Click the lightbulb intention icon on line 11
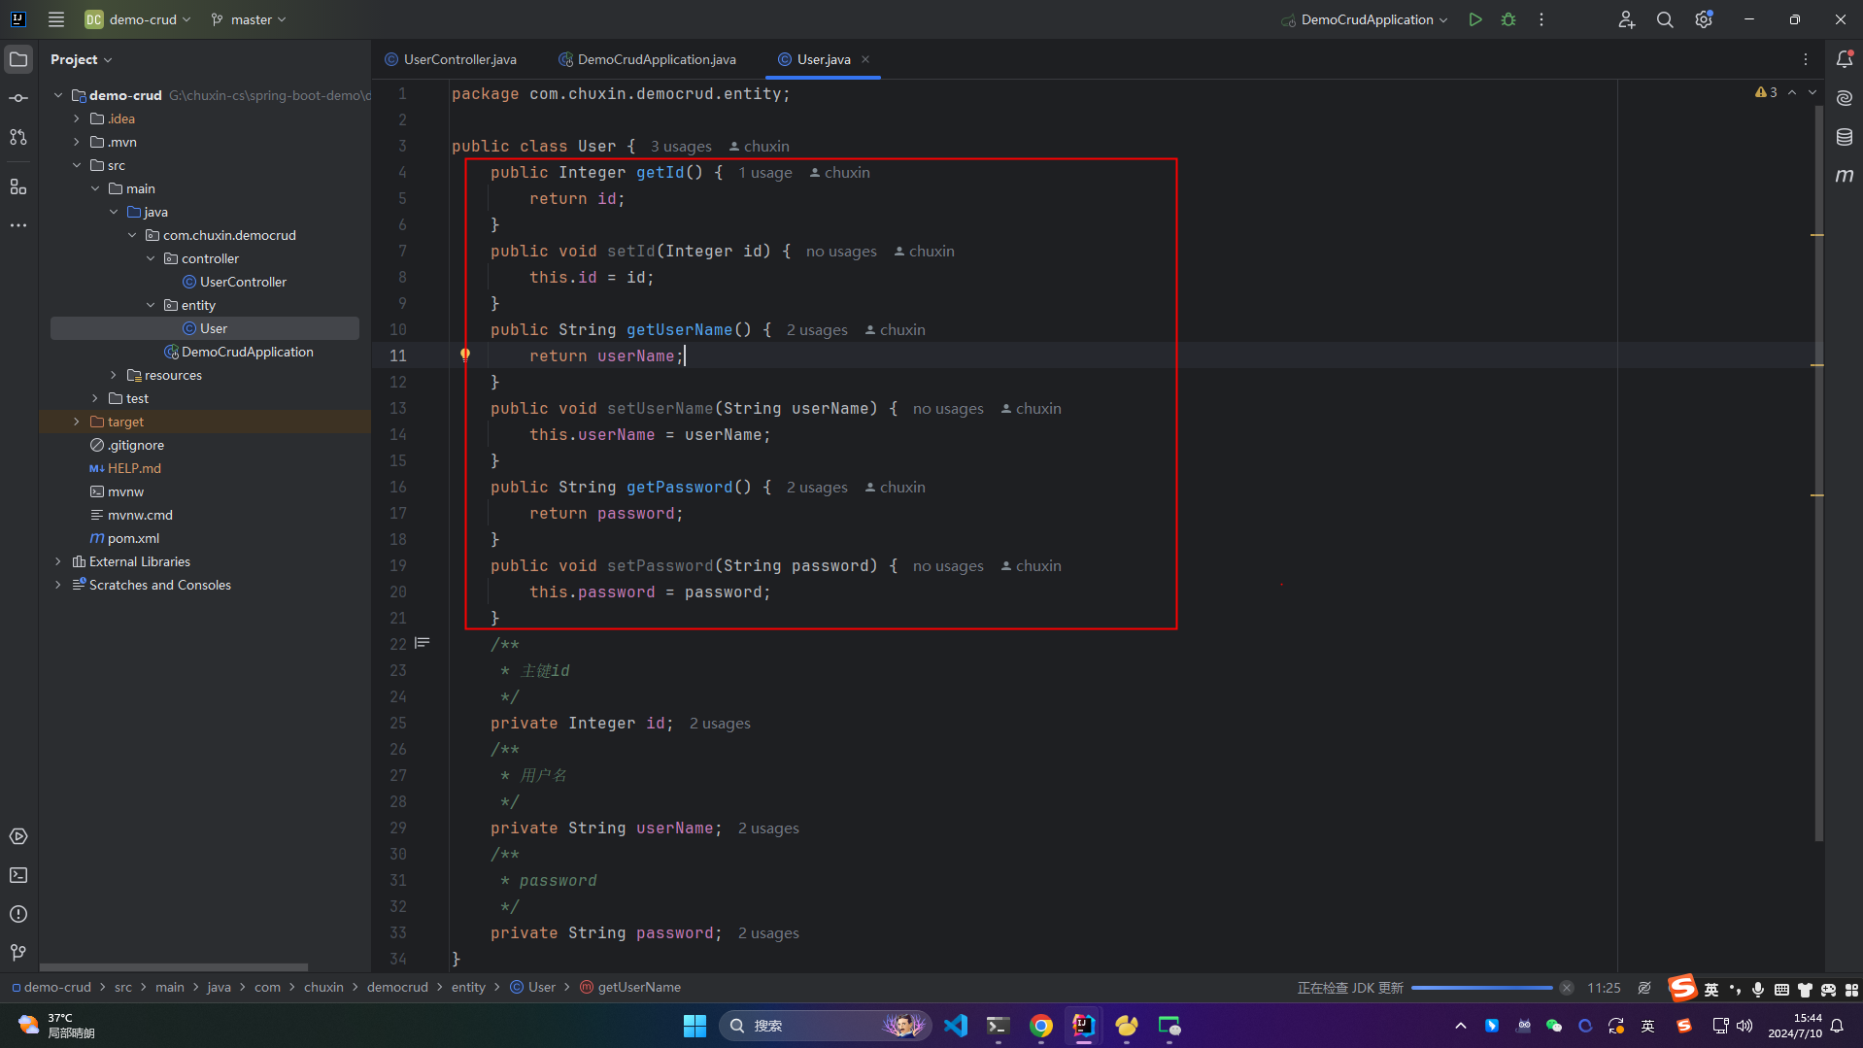1863x1048 pixels. 465,355
